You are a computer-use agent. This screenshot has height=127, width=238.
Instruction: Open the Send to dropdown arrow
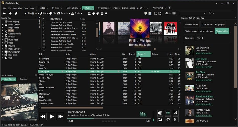coord(69,13)
